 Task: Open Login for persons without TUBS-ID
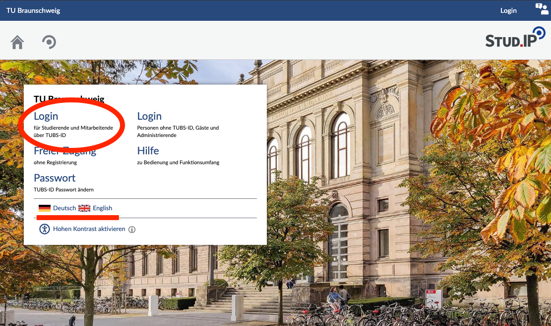pos(149,116)
